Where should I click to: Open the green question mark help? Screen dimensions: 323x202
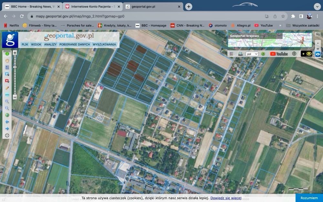263,54
